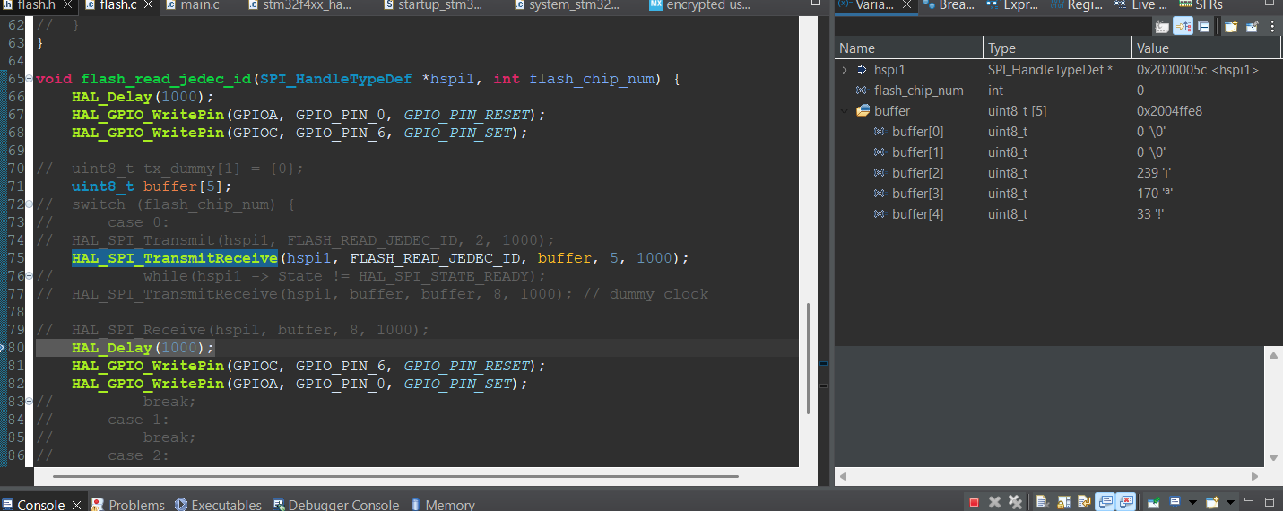Open the Variables view three-dot menu
The width and height of the screenshot is (1283, 511).
click(x=1272, y=27)
